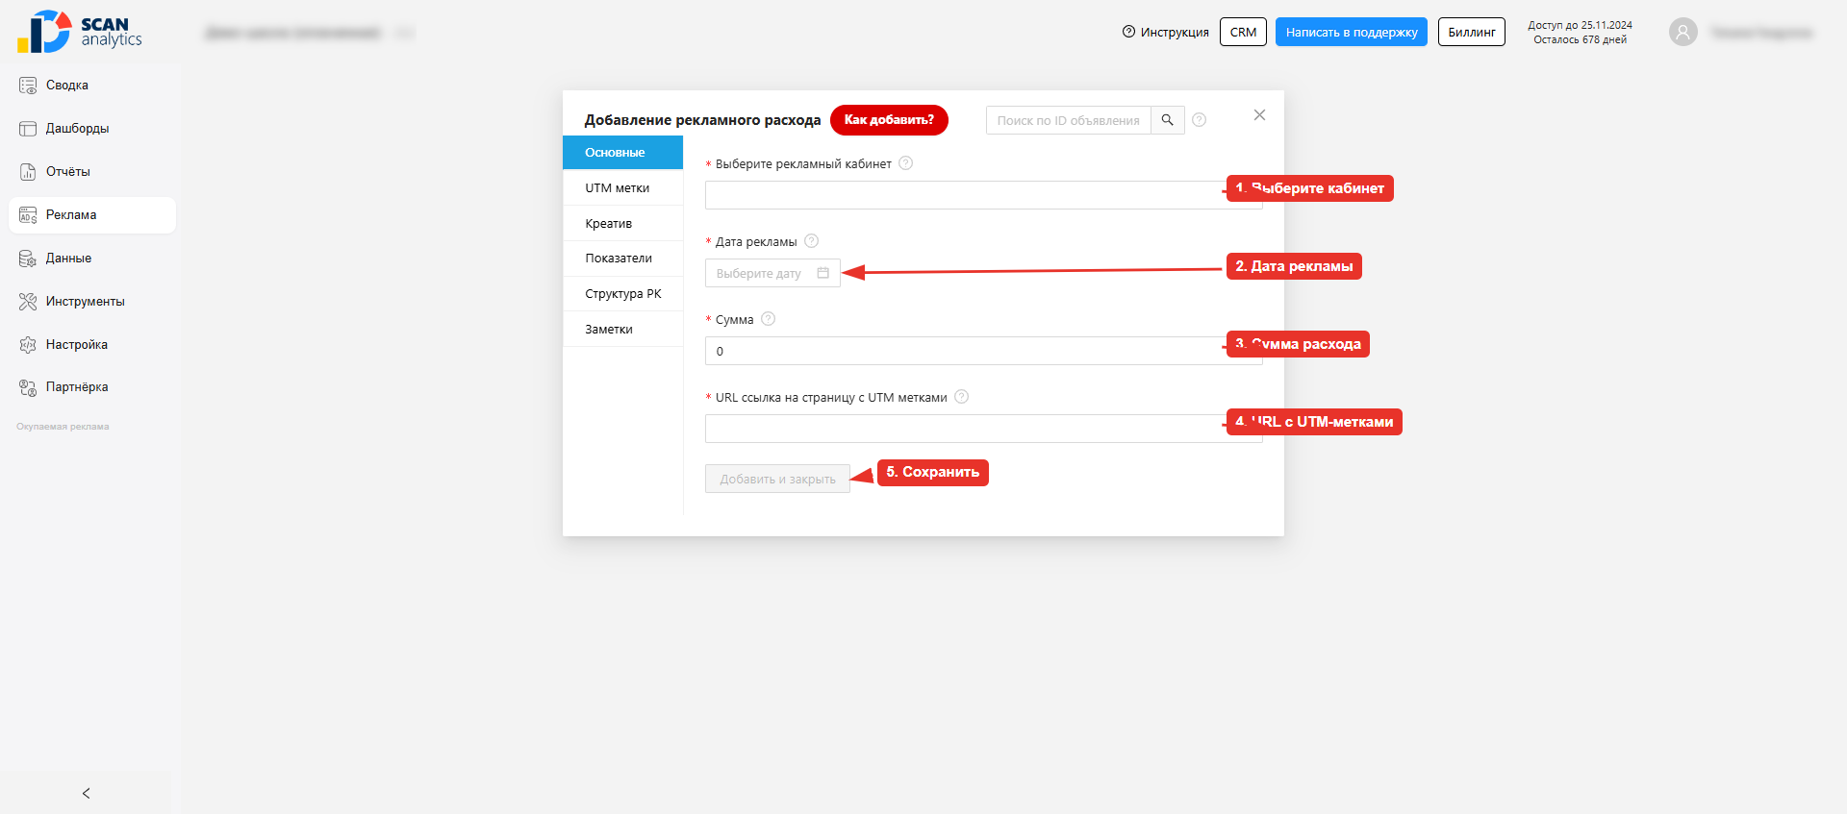Close the Добавление рекламного расхода dialog
The image size is (1847, 814).
(x=1259, y=115)
